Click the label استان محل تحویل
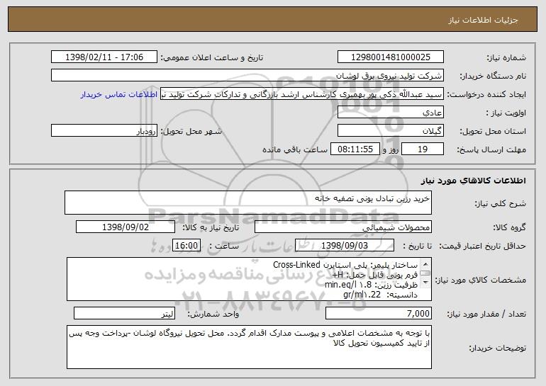This screenshot has height=386, width=546. point(493,132)
